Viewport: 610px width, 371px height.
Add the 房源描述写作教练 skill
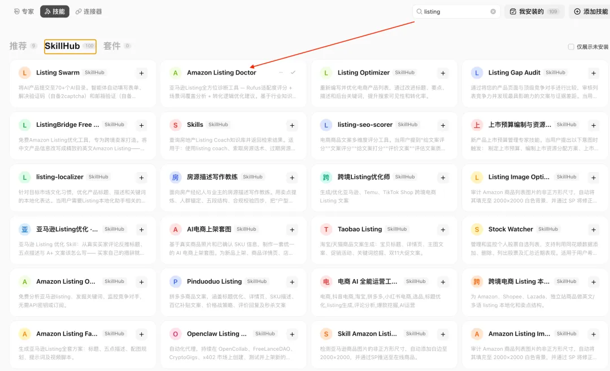pyautogui.click(x=292, y=178)
